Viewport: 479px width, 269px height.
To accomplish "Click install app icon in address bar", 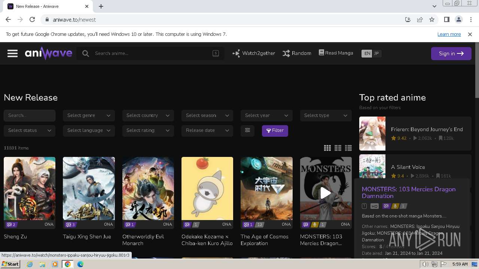I will tap(408, 19).
